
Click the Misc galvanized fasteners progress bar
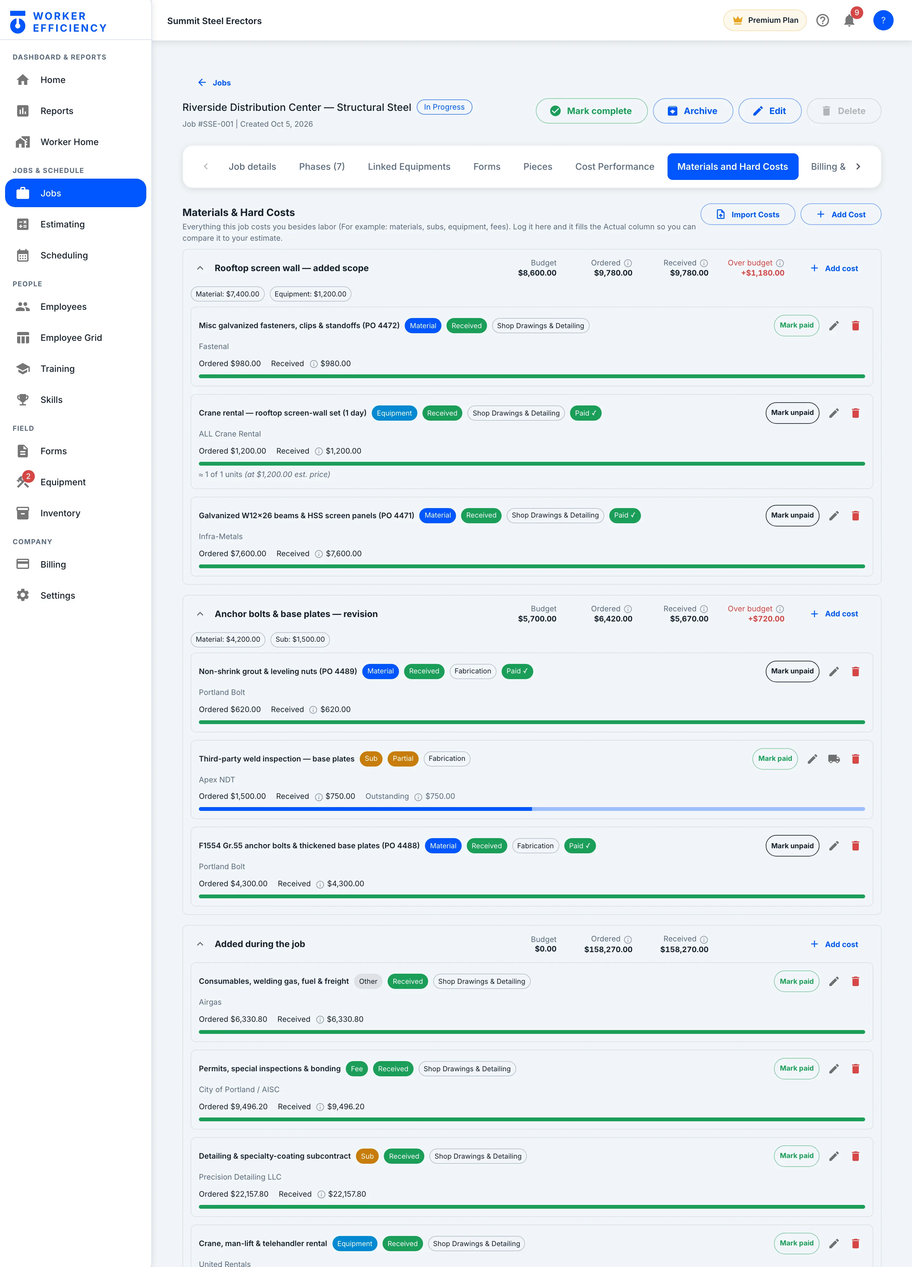pyautogui.click(x=532, y=377)
